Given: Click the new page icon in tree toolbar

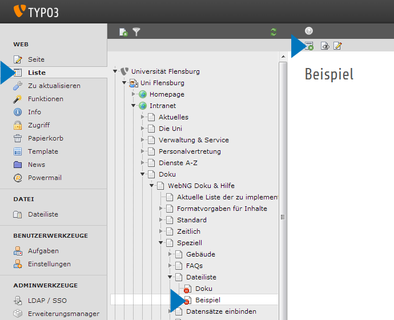Looking at the screenshot, I should [x=123, y=32].
